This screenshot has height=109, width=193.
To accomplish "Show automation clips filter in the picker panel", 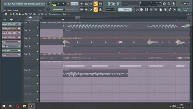I will 18,19.
